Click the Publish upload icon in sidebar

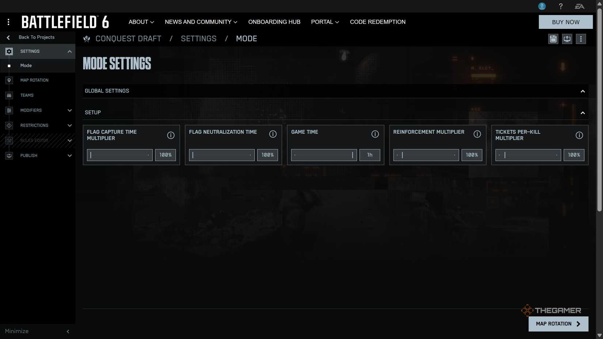click(x=9, y=155)
